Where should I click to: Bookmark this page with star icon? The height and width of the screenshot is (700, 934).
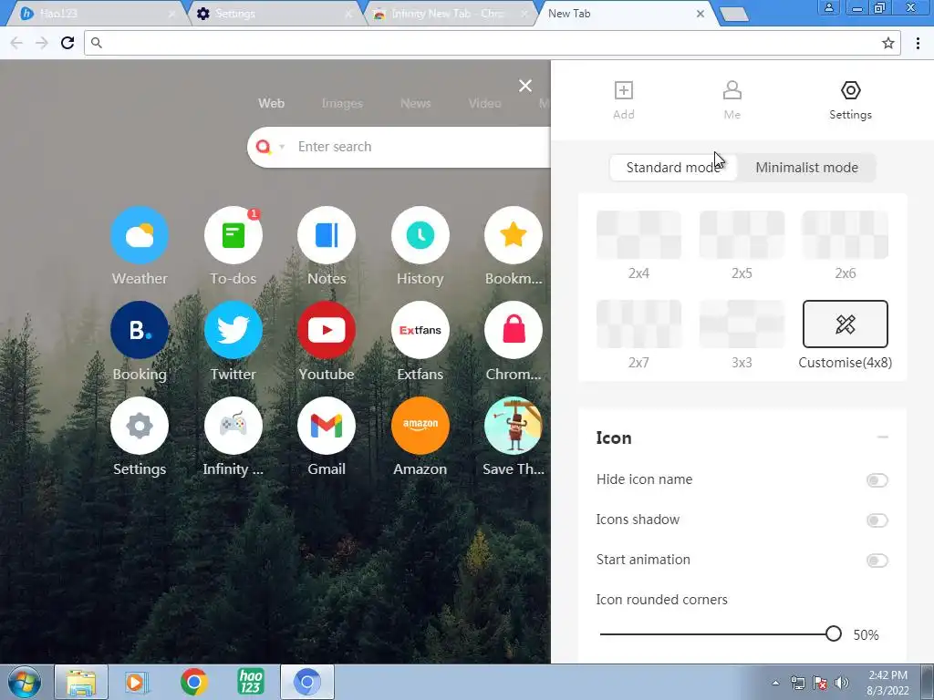[887, 43]
